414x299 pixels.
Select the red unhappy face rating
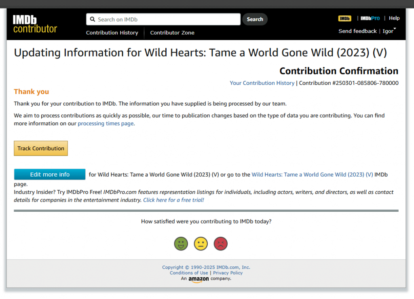[x=220, y=244]
